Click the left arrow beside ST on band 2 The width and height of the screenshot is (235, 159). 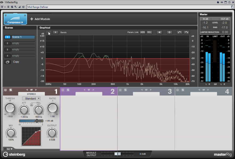pos(84,90)
